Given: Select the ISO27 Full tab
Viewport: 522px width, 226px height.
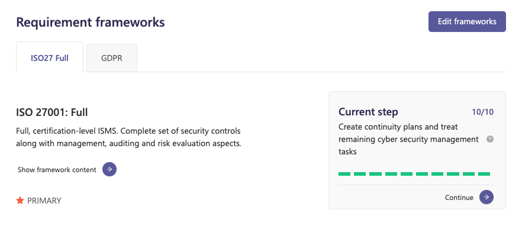Looking at the screenshot, I should click(50, 58).
